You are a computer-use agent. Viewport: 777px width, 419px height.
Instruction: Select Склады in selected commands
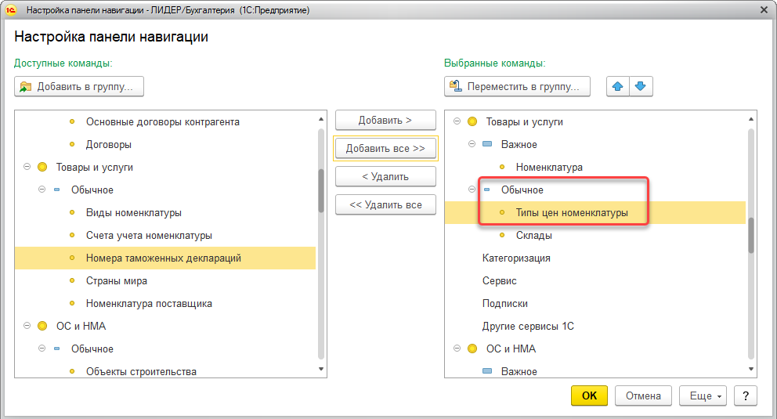click(595, 235)
